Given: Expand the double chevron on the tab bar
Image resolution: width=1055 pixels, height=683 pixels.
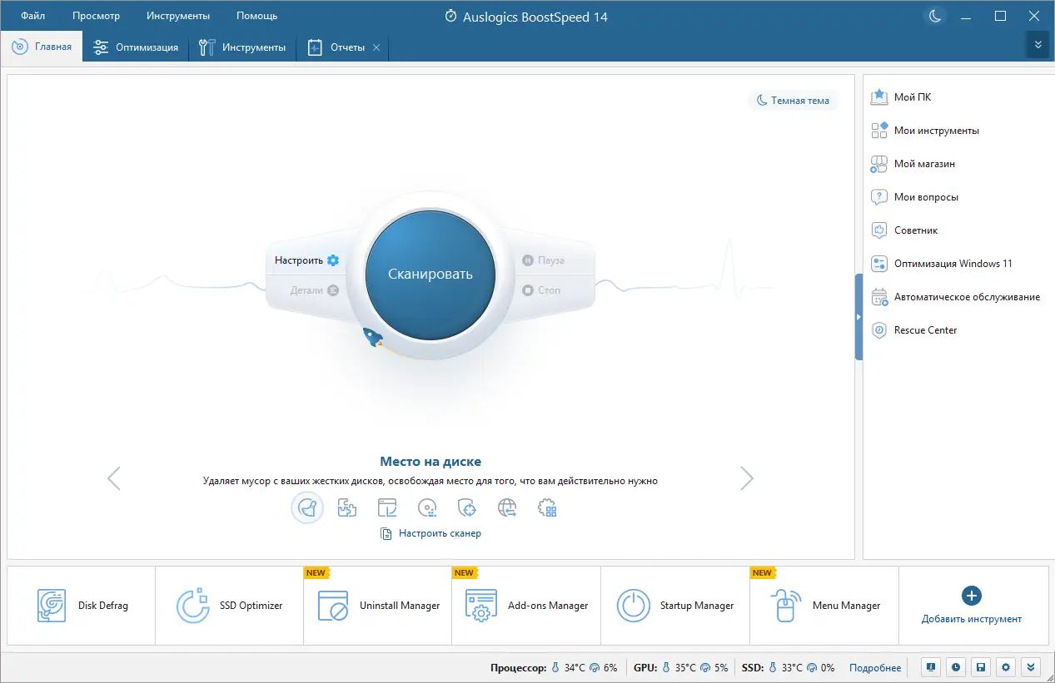Looking at the screenshot, I should [1038, 45].
